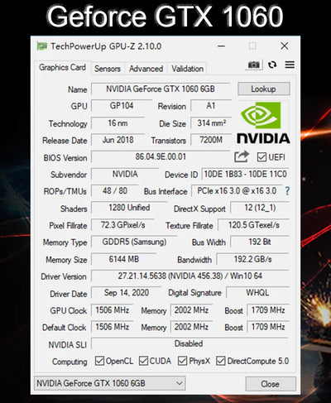The image size is (331, 403).
Task: Click the DirectX Support field 12 (12_1)
Action: (x=260, y=208)
